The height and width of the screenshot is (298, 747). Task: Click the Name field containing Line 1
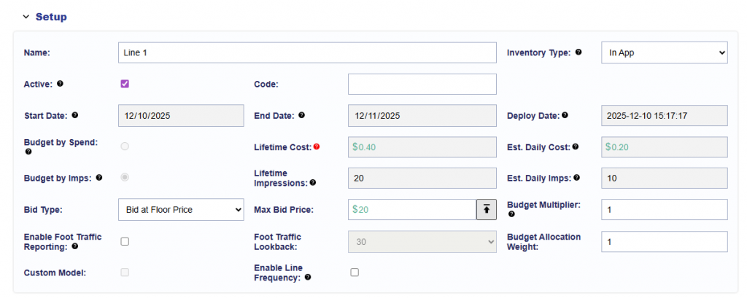click(x=306, y=52)
